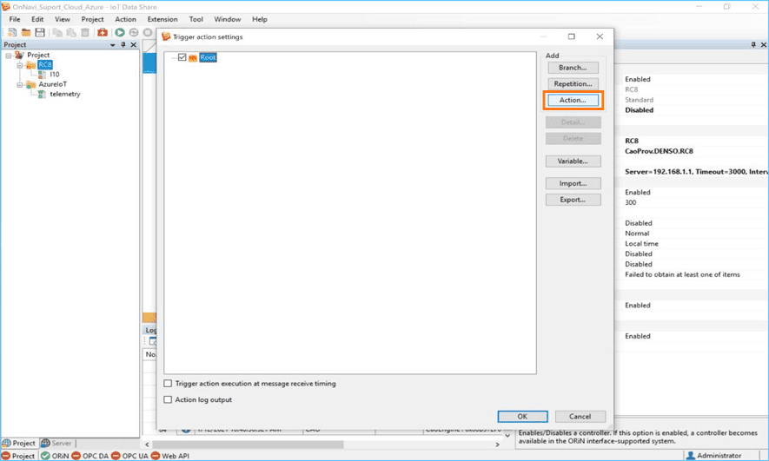
Task: Toggle the Root node checkbox
Action: [x=182, y=57]
